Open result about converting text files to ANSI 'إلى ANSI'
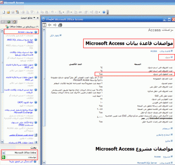This screenshot has height=165, width=175. tap(20, 66)
